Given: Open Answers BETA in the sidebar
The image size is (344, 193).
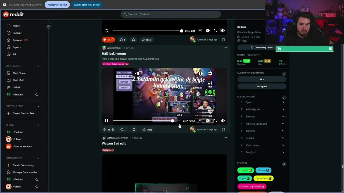Looking at the screenshot, I should point(20,40).
